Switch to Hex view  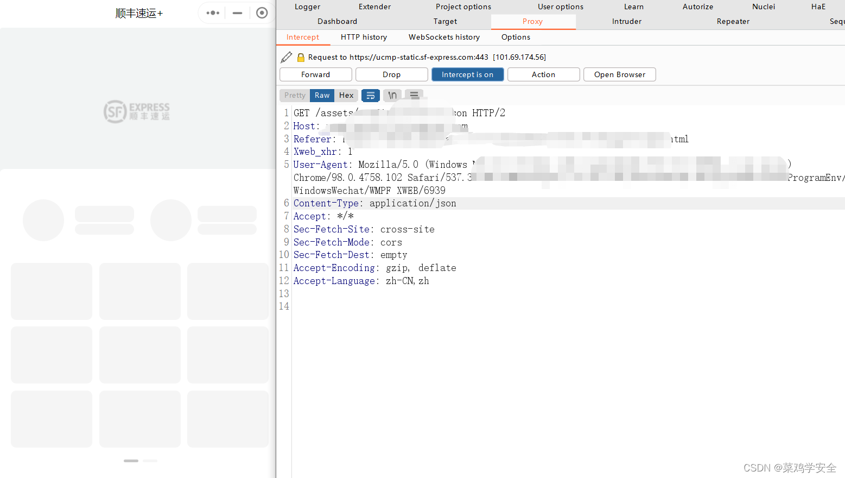click(x=346, y=96)
